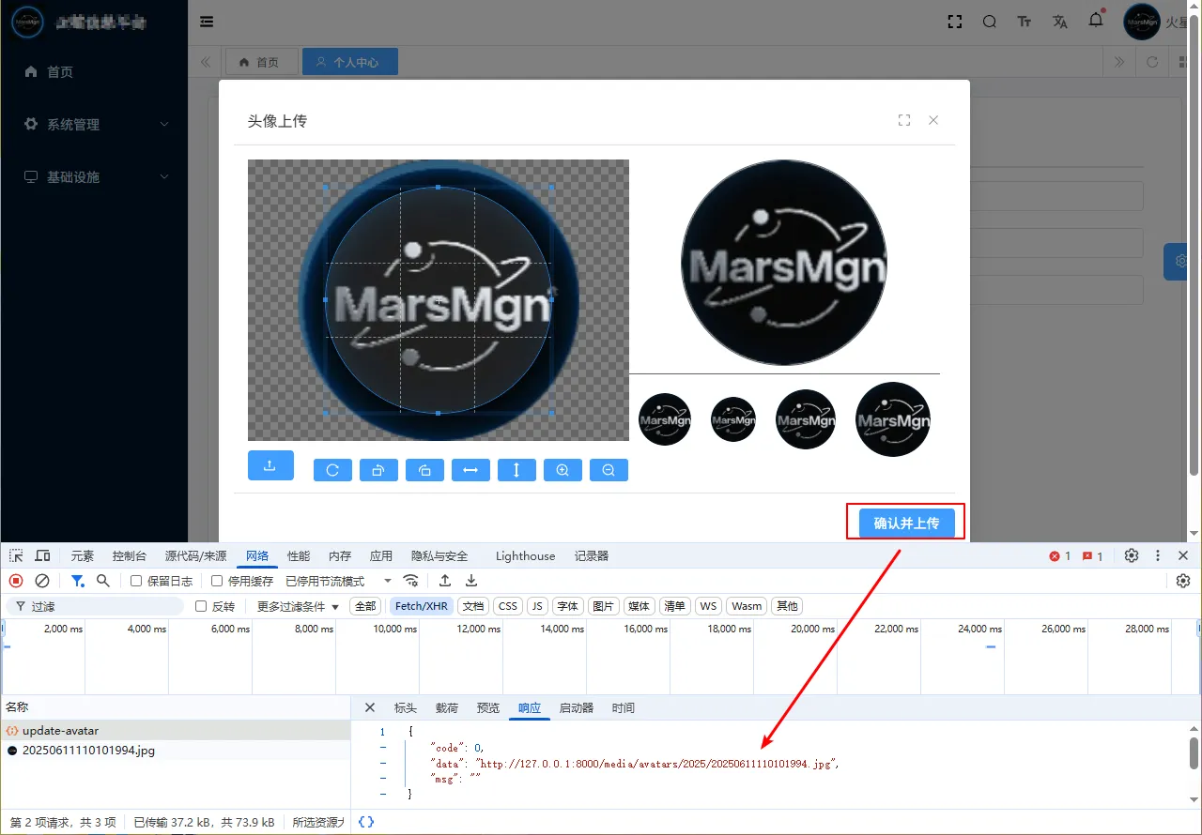Select the DevTools inspect element icon
1202x835 pixels.
pyautogui.click(x=16, y=555)
